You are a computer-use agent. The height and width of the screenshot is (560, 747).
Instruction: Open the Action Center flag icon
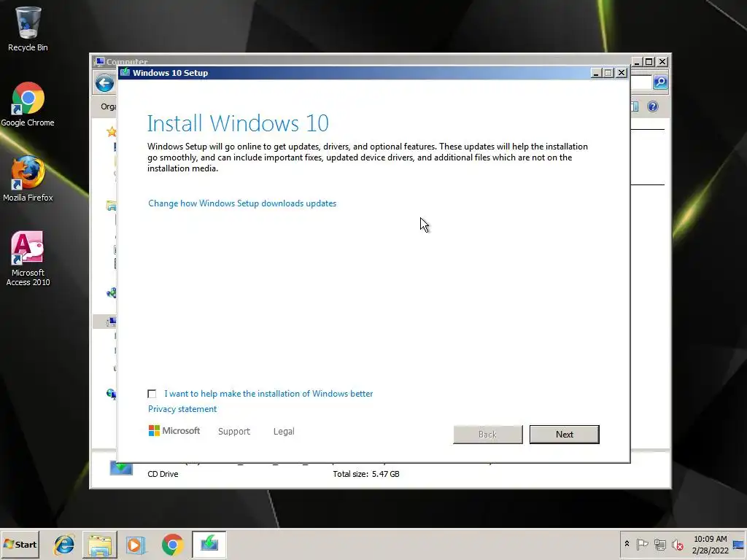tap(642, 544)
